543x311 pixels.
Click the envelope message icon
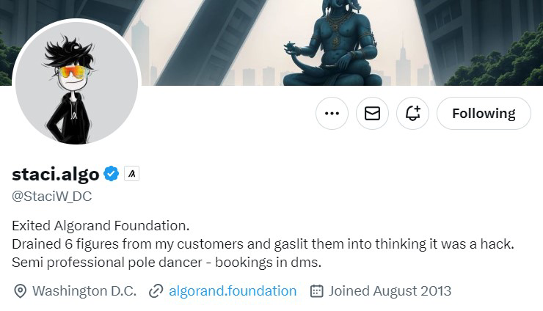pos(372,114)
